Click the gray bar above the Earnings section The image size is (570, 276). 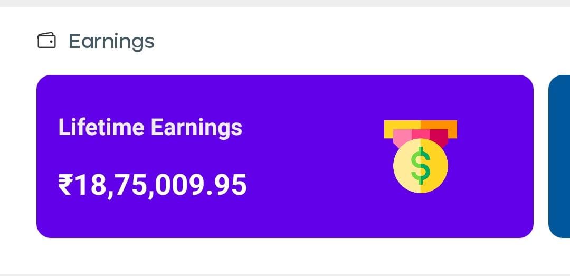[285, 3]
